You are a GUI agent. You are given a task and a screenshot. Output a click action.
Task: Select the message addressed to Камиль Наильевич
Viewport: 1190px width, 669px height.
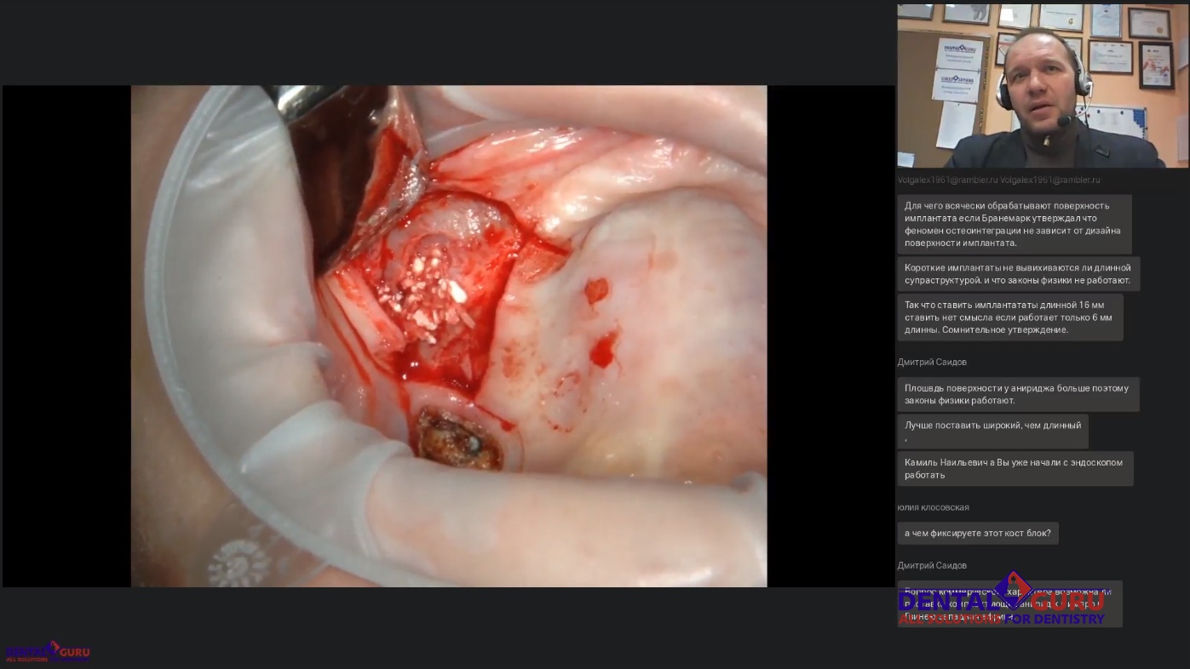click(x=1014, y=469)
